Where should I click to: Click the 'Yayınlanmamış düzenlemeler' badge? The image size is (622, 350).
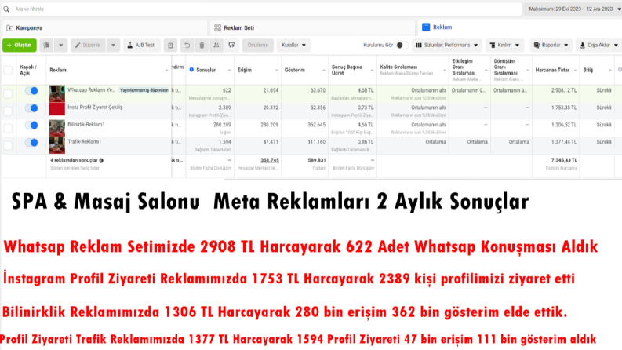[x=144, y=90]
